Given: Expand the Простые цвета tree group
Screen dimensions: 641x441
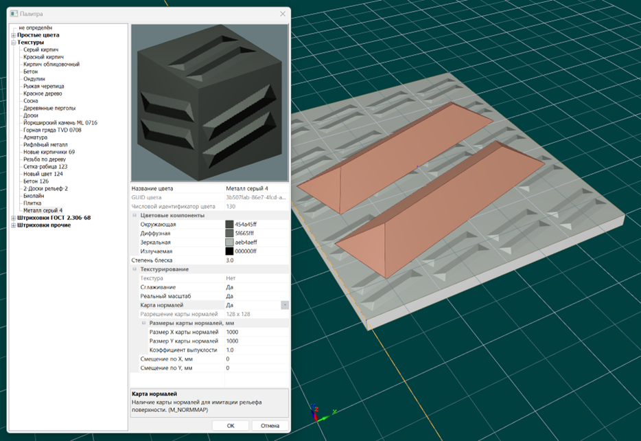Looking at the screenshot, I should point(13,35).
